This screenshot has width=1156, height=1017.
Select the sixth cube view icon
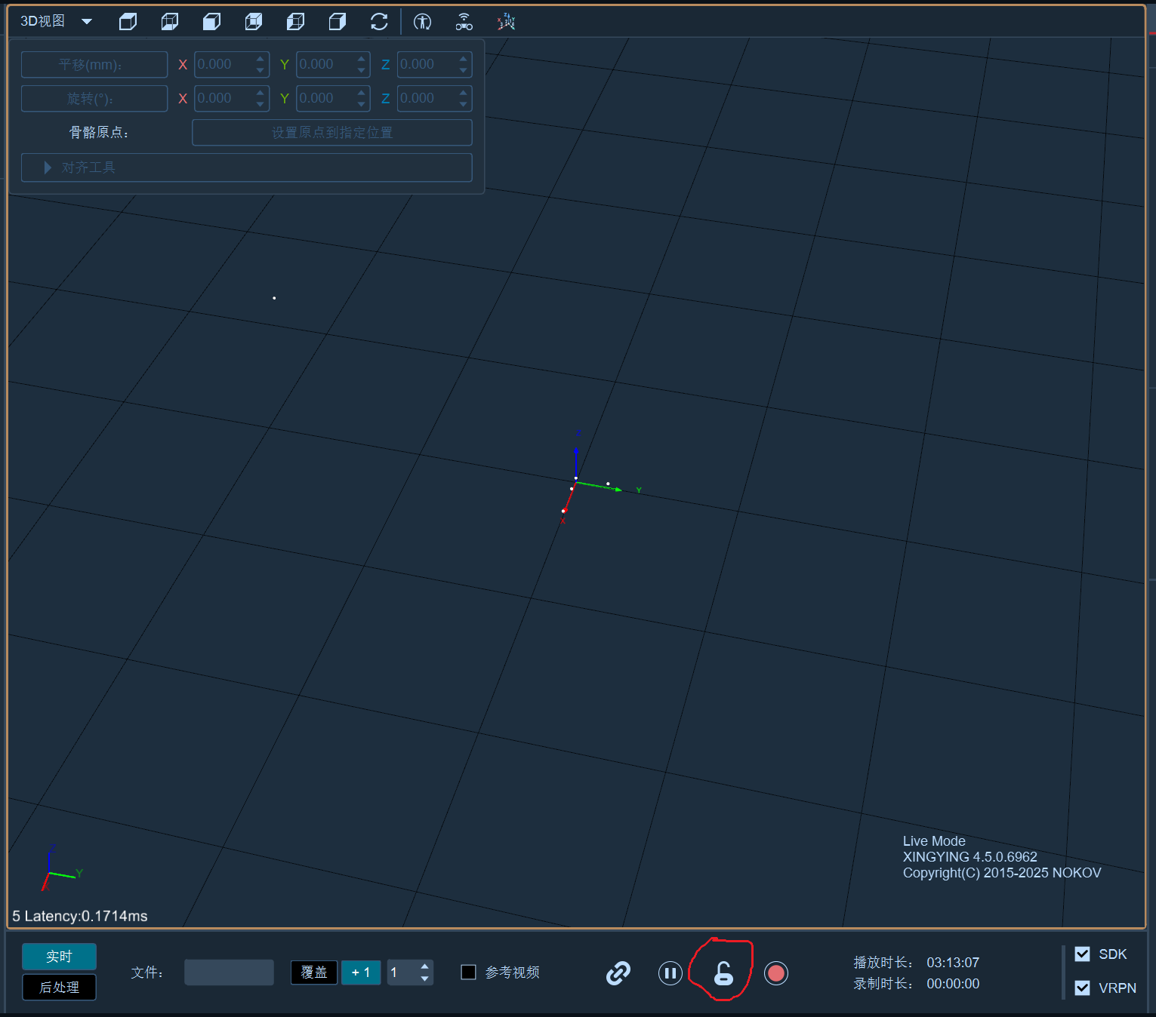[338, 22]
